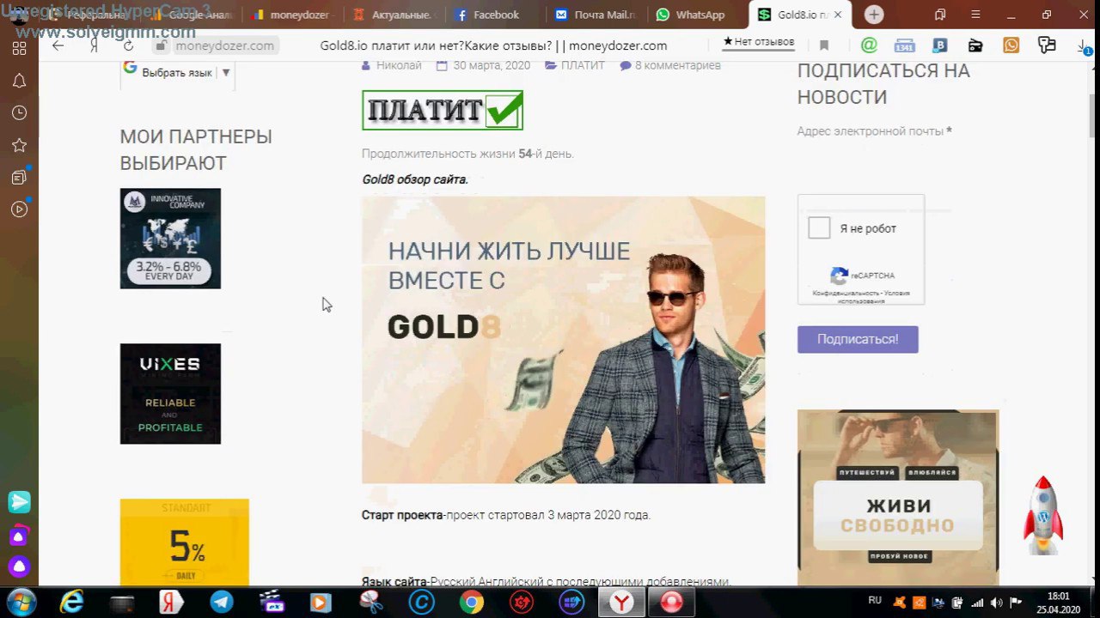
Task: Open the Innovative Company 3.2%-6.8% banner
Action: coord(170,239)
